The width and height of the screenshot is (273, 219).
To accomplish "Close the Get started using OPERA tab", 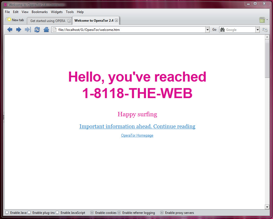I will point(69,21).
